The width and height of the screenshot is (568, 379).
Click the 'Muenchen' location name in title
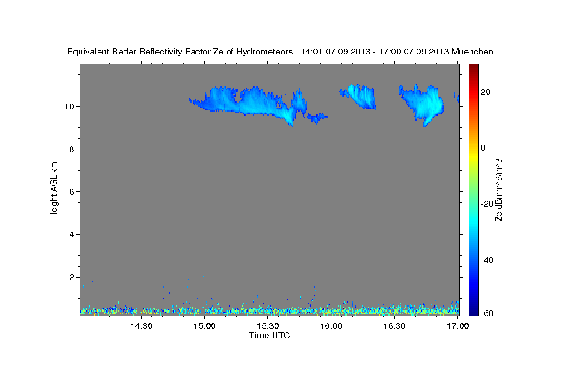click(472, 52)
